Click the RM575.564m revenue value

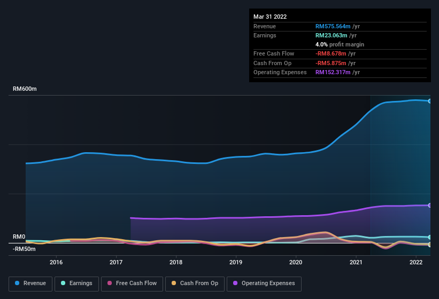pos(333,26)
